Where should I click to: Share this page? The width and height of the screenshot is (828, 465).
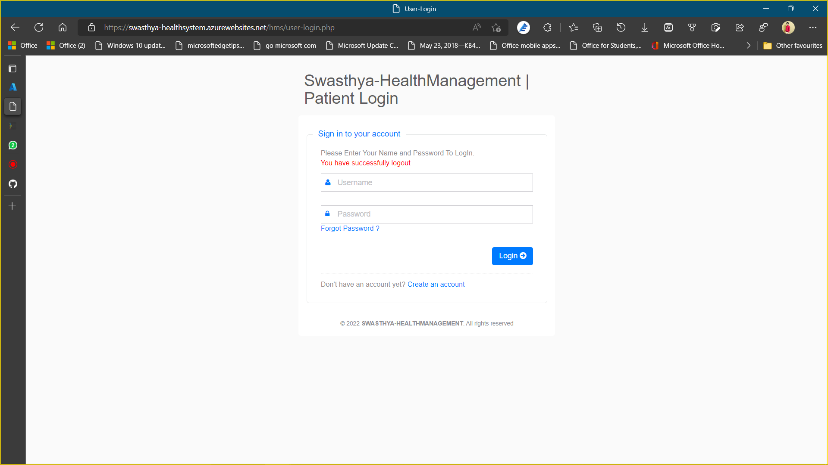coord(740,28)
